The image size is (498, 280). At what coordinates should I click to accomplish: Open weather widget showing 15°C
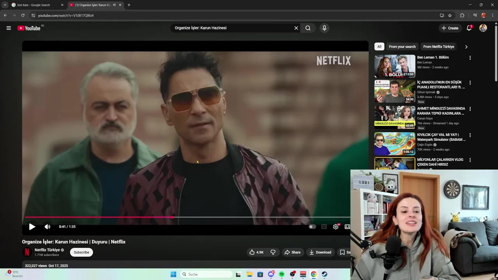point(15,274)
